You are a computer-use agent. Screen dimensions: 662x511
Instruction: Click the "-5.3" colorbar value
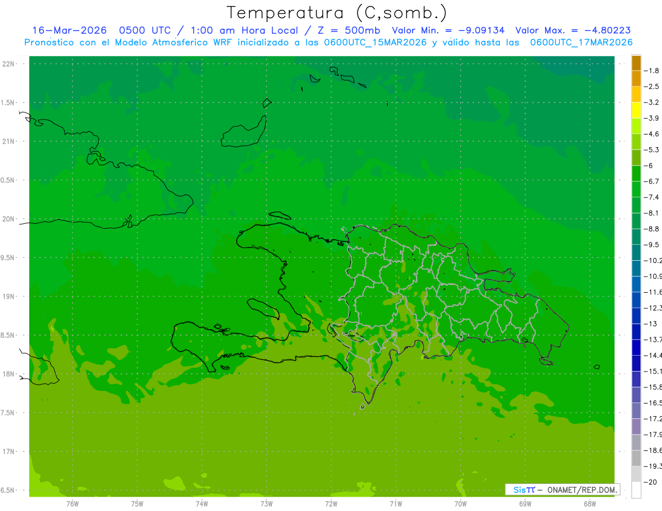click(x=652, y=149)
